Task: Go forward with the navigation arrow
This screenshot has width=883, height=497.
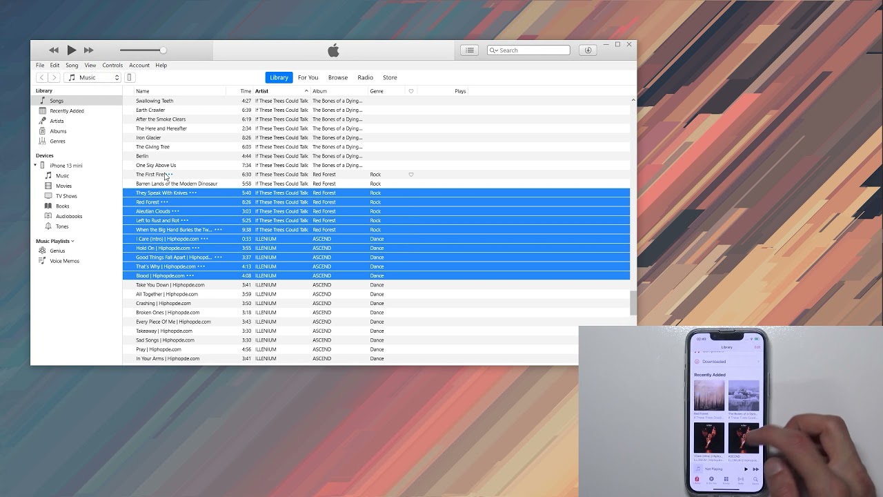Action: point(54,77)
